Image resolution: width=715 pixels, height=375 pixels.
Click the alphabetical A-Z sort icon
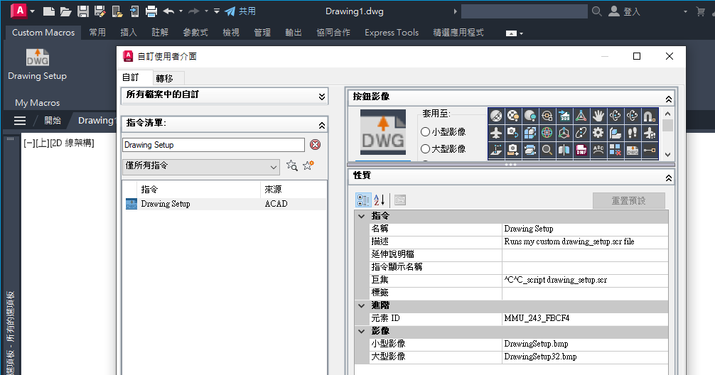(x=380, y=200)
